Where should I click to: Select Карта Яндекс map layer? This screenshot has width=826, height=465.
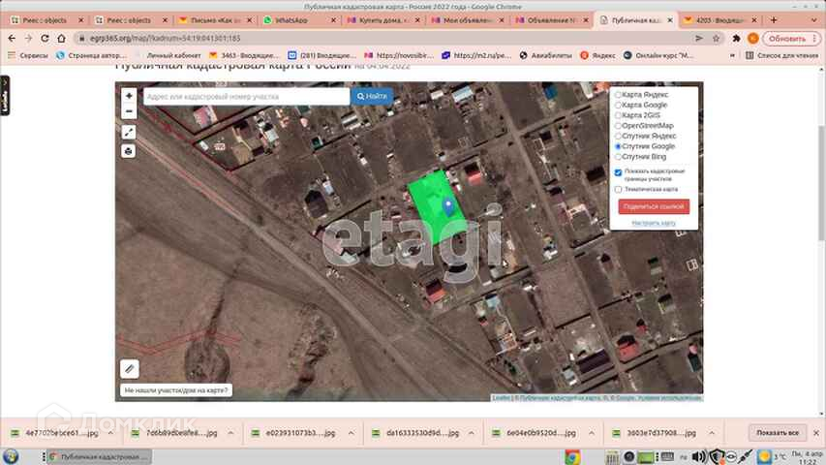pos(620,95)
